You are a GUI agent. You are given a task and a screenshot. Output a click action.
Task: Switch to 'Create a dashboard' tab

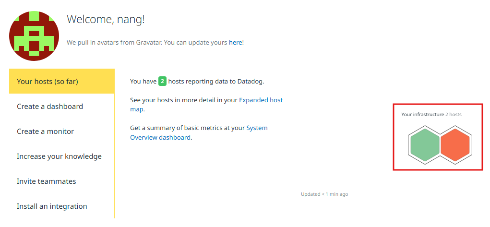coord(62,107)
